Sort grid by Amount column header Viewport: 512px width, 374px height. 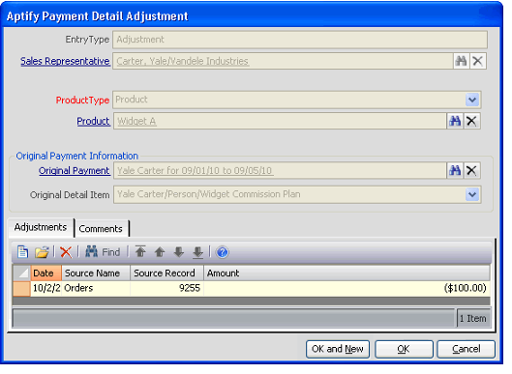[346, 273]
